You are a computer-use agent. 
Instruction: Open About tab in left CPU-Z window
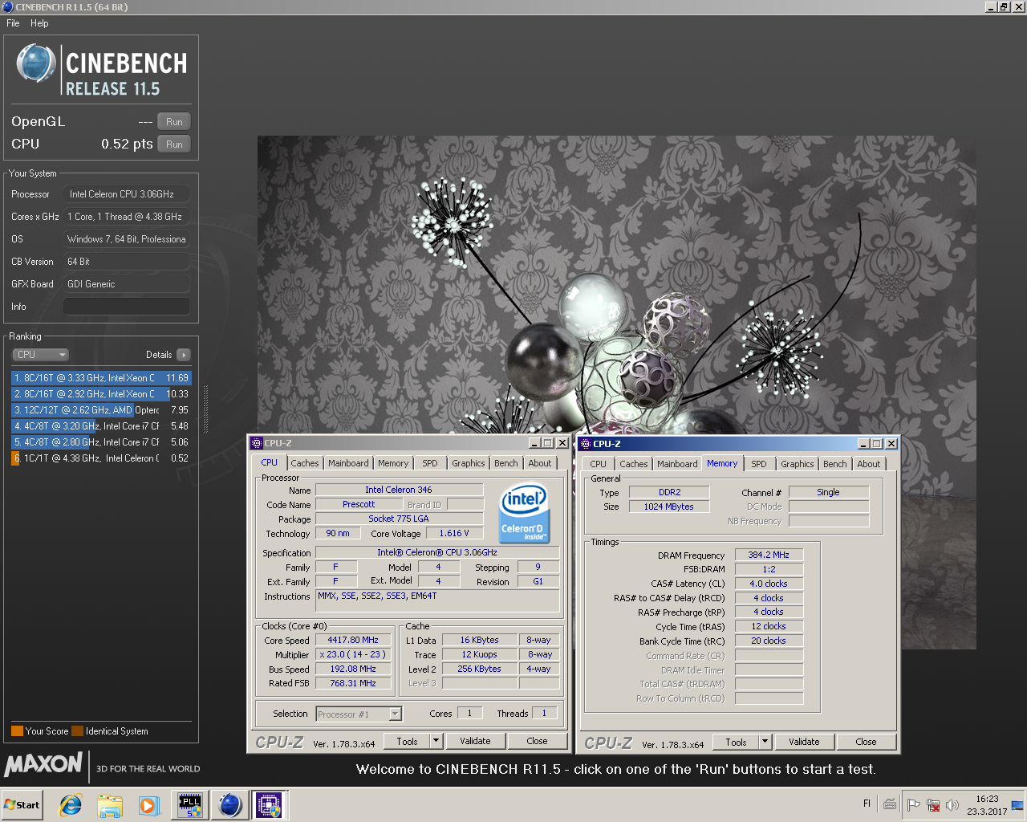point(540,463)
